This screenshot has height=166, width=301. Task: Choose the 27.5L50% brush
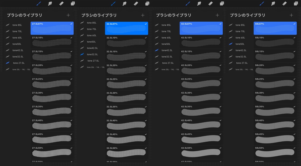point(52,152)
